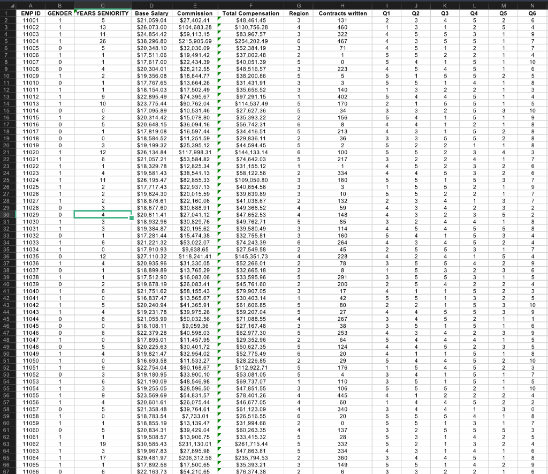The height and width of the screenshot is (474, 548).
Task: Select base salary cell $38,296.80
Action: [151, 41]
